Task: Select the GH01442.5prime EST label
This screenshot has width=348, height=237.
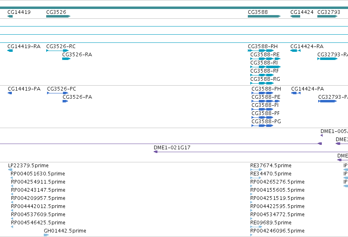Action: click(x=65, y=231)
